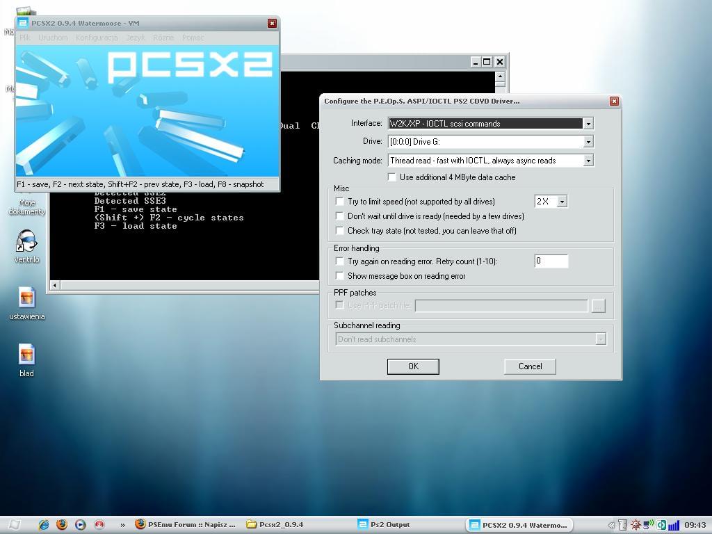
Task: Open the Uruchom menu in PCSX2
Action: pos(53,38)
